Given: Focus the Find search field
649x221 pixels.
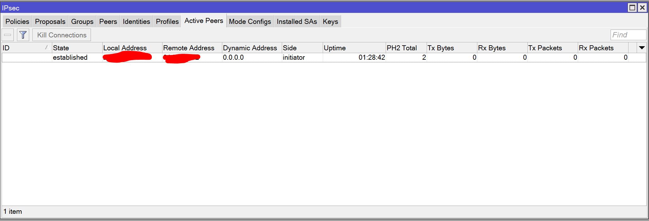Looking at the screenshot, I should tap(628, 35).
